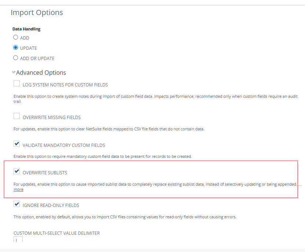Image resolution: width=305 pixels, height=252 pixels.
Task: Disable the Overwrite Sublists checkbox
Action: pos(16,171)
